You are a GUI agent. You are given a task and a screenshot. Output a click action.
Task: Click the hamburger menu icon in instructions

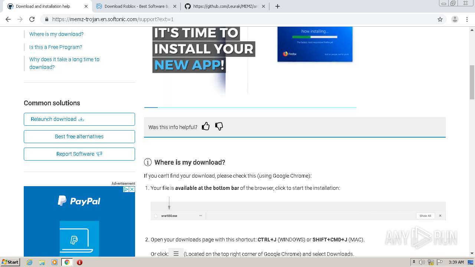(176, 254)
